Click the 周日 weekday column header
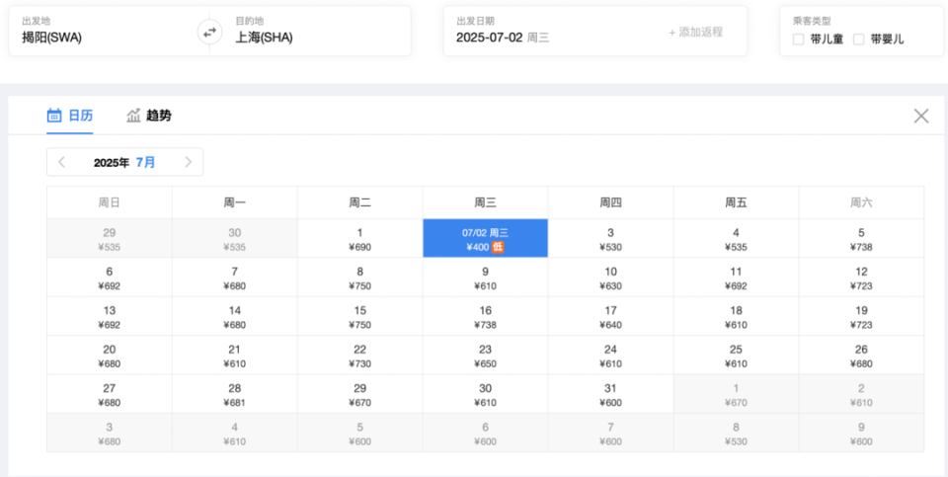The image size is (948, 477). tap(110, 202)
